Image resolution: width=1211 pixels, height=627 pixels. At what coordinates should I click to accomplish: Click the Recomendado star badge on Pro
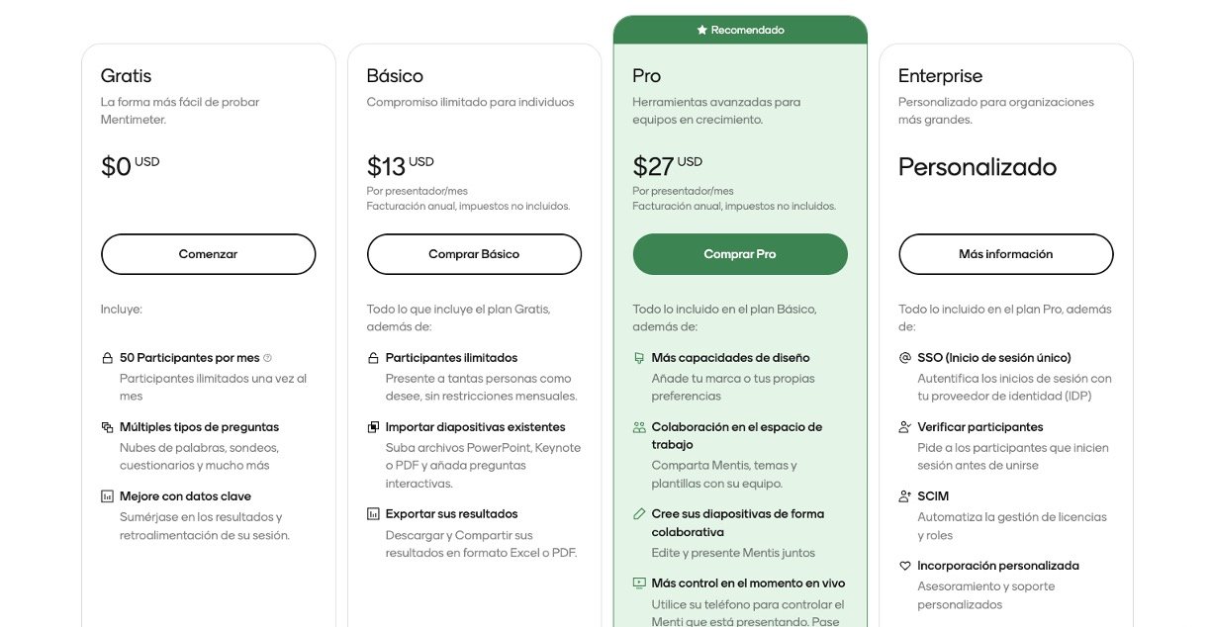pos(740,31)
